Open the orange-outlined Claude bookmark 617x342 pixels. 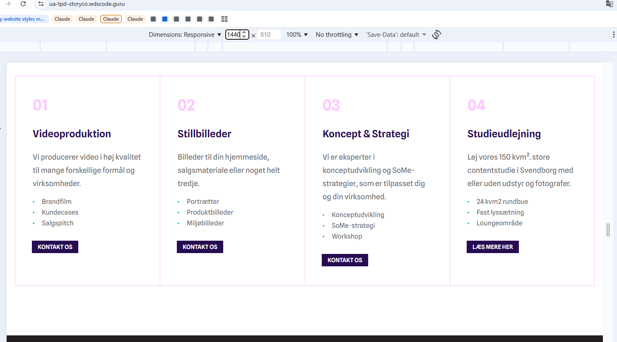coord(111,19)
